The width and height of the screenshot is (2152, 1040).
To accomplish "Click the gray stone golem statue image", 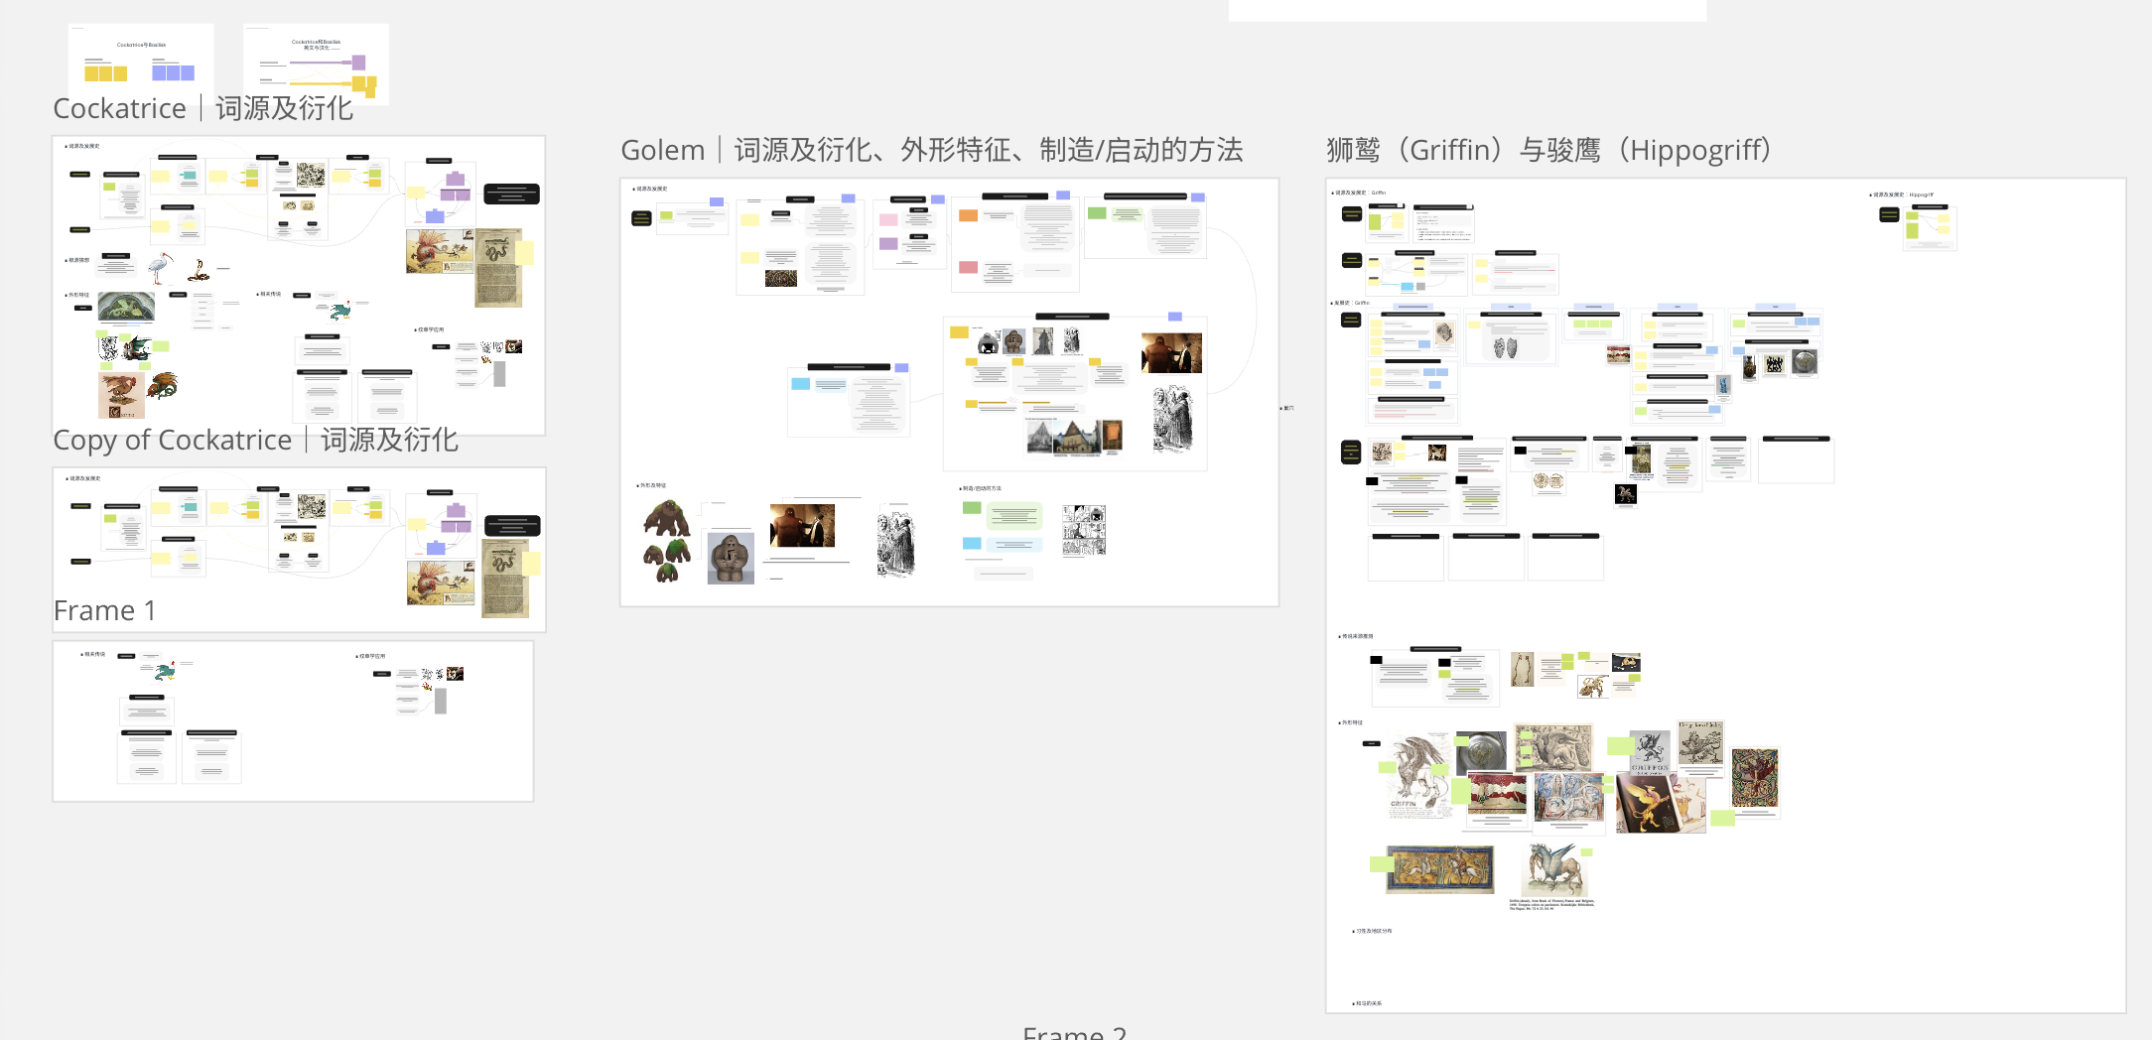I will click(x=731, y=558).
